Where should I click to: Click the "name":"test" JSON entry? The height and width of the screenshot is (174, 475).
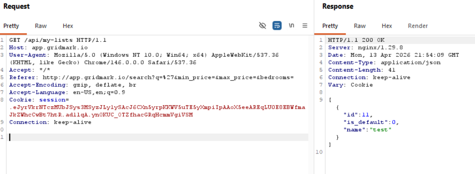tap(363, 130)
